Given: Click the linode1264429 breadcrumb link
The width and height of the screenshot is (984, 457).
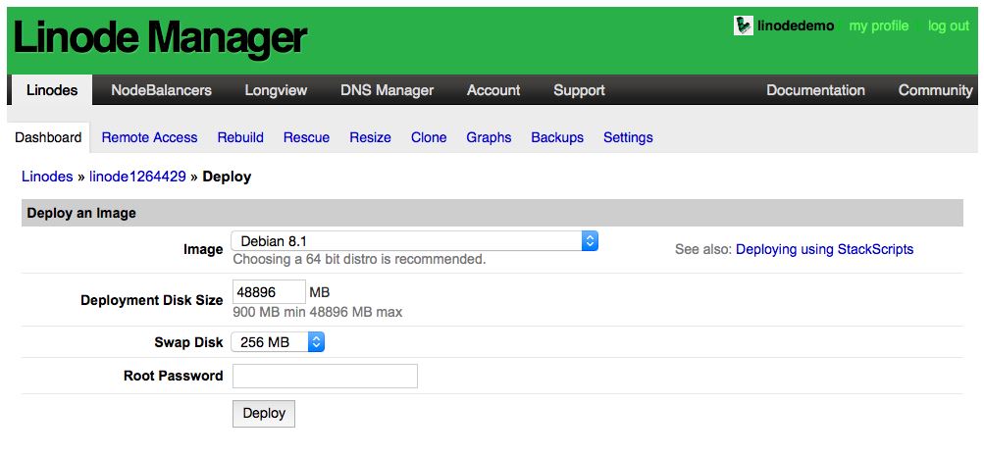Looking at the screenshot, I should [x=137, y=177].
